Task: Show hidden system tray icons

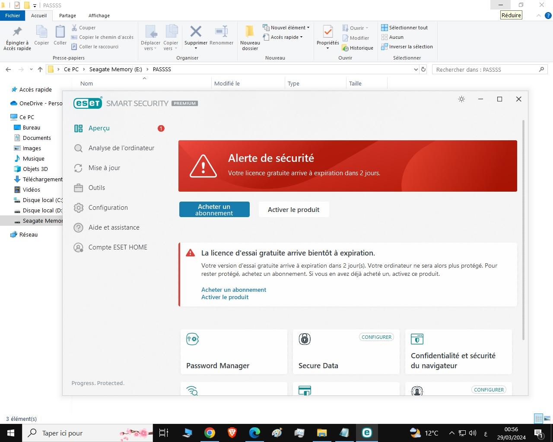Action: (x=451, y=433)
